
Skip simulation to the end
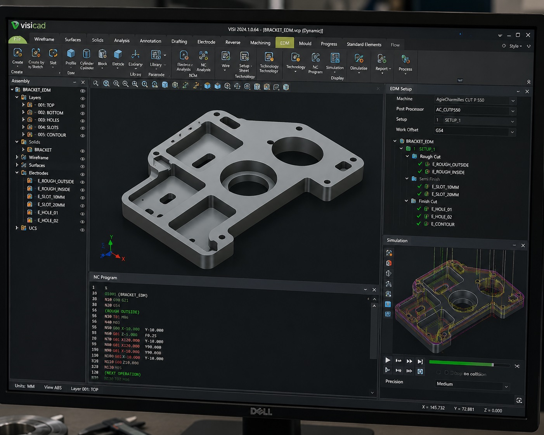pyautogui.click(x=420, y=361)
